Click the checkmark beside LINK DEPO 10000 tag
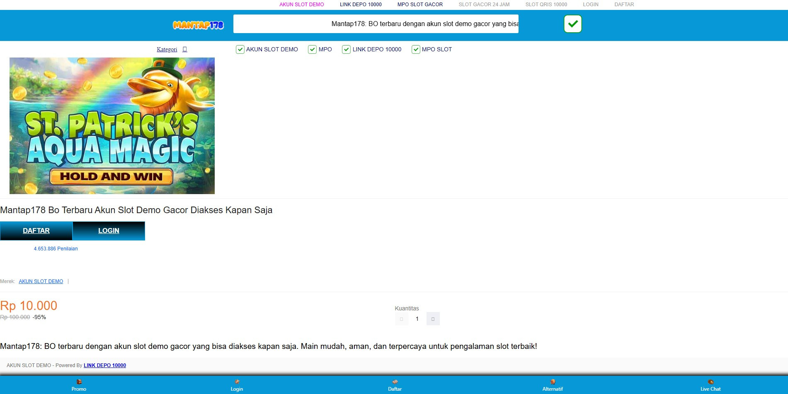This screenshot has width=788, height=394. 346,50
